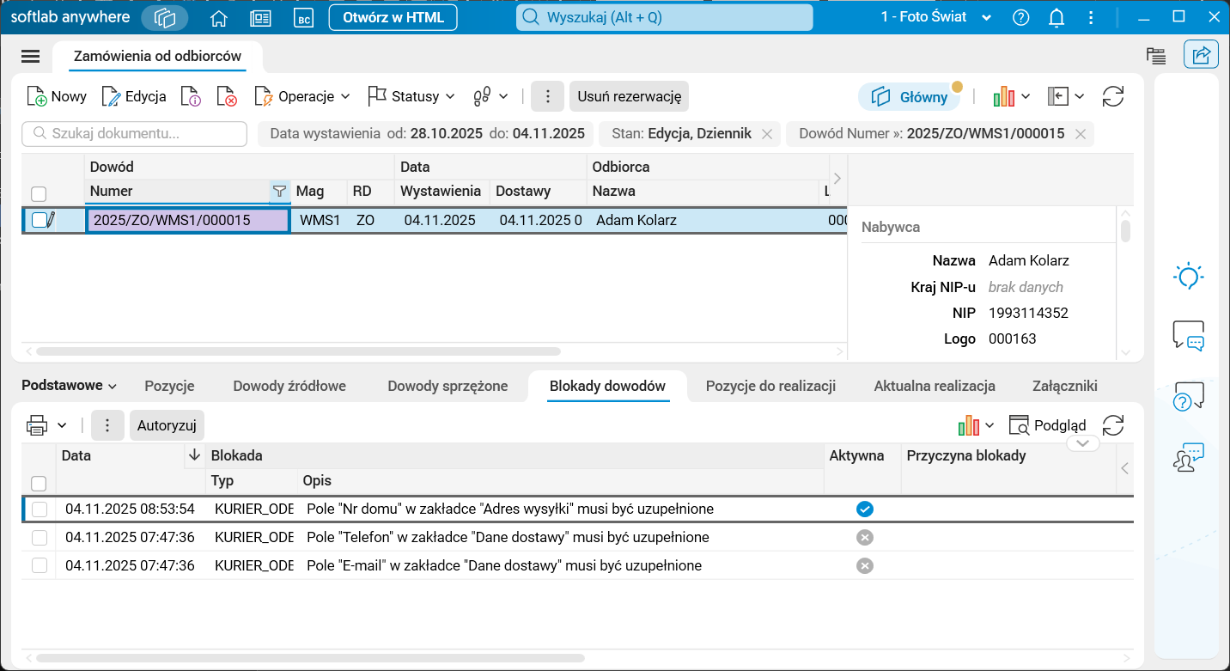The width and height of the screenshot is (1230, 671).
Task: Open the Pozycje do realizacji tab
Action: click(770, 386)
